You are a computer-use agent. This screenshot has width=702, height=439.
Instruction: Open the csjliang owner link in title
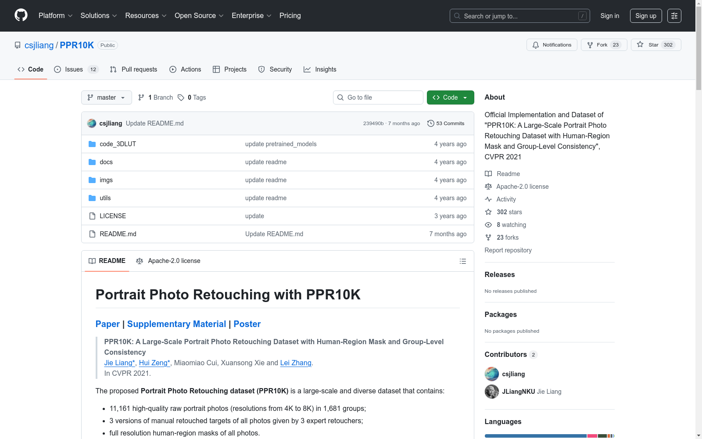[39, 45]
